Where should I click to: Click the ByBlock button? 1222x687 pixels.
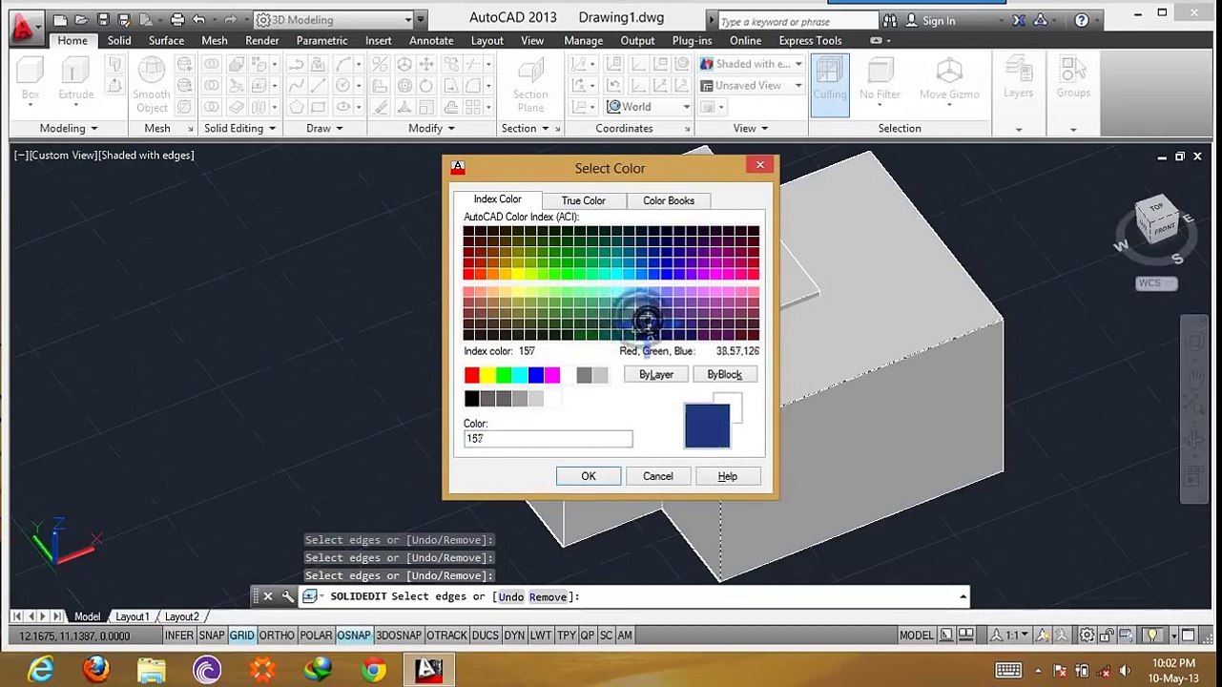click(x=724, y=375)
